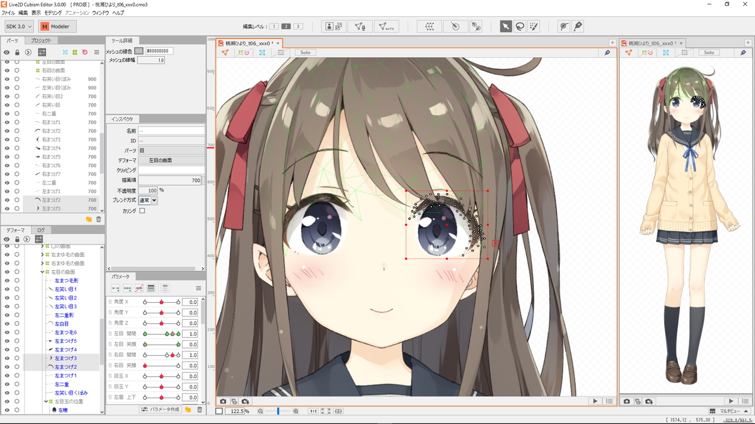Screen dimensions: 755x424
Task: Activate the brush selection tool
Action: [534, 26]
